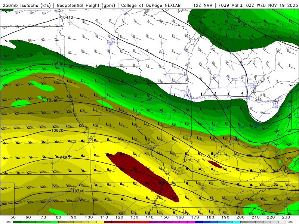
Task: Click the "Valid: 03Z WED NOV 19 2025" text
Action: coord(265,5)
